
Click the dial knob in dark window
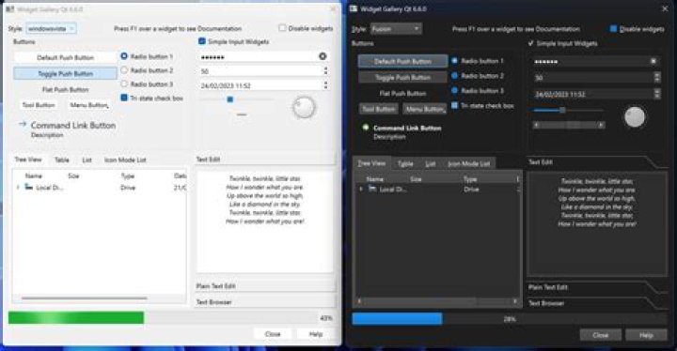635,117
